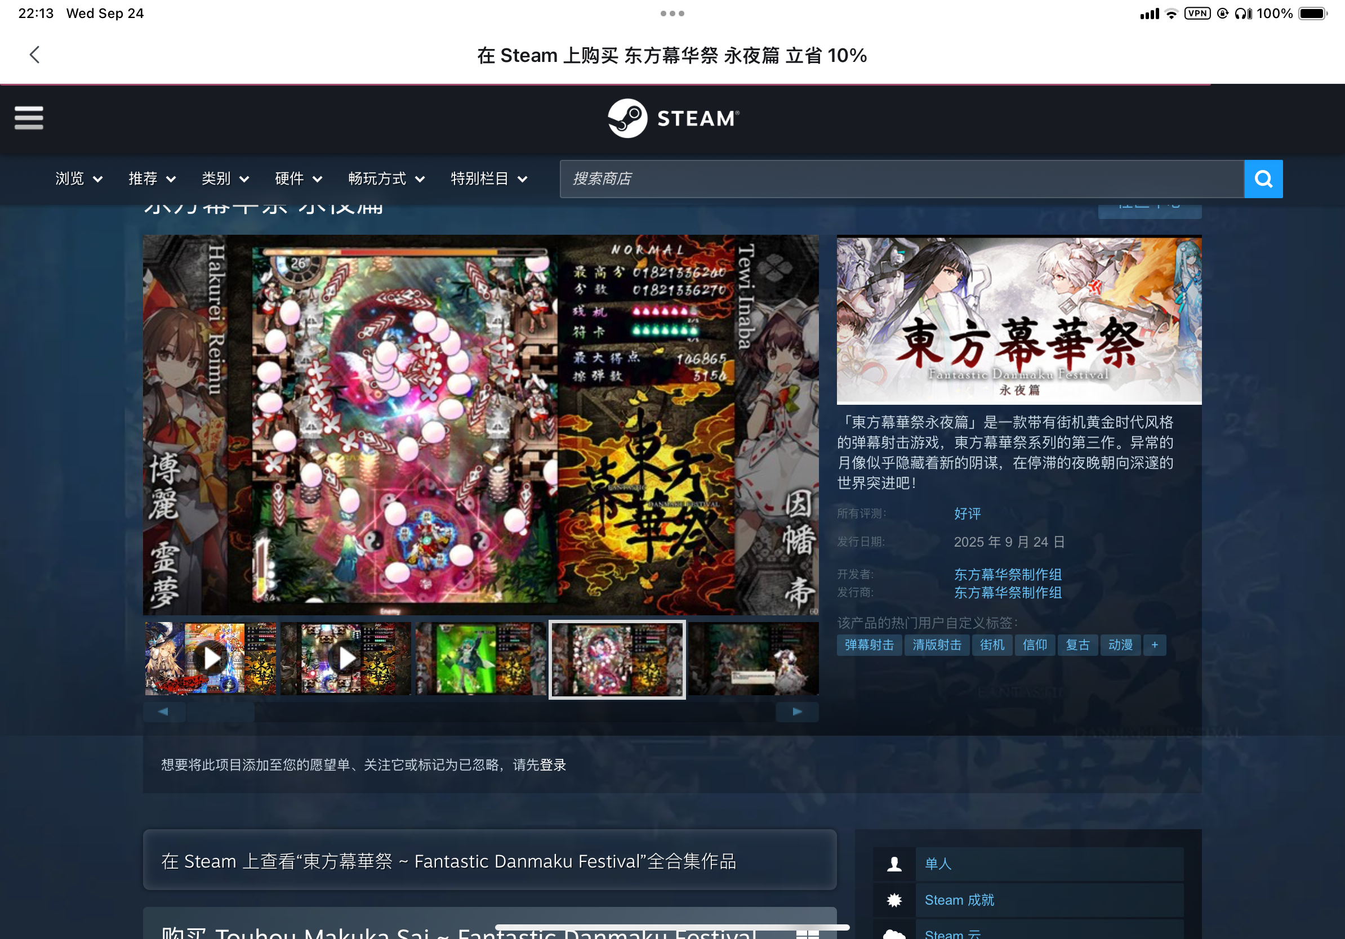This screenshot has width=1345, height=939.
Task: Click the single-player person icon
Action: (894, 864)
